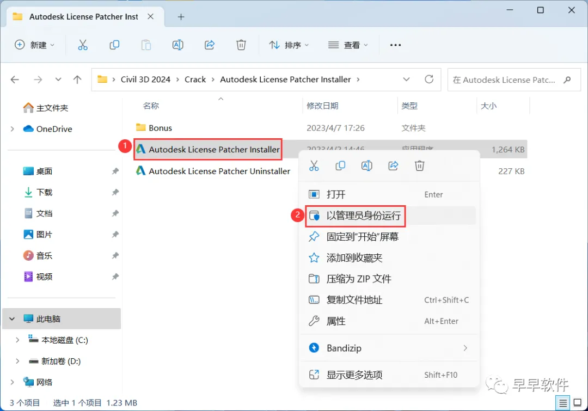
Task: Open the 新建 new item dropdown
Action: pos(34,45)
